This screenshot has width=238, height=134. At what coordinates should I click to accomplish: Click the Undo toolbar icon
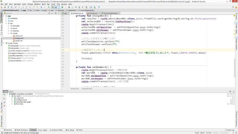coord(16,7)
